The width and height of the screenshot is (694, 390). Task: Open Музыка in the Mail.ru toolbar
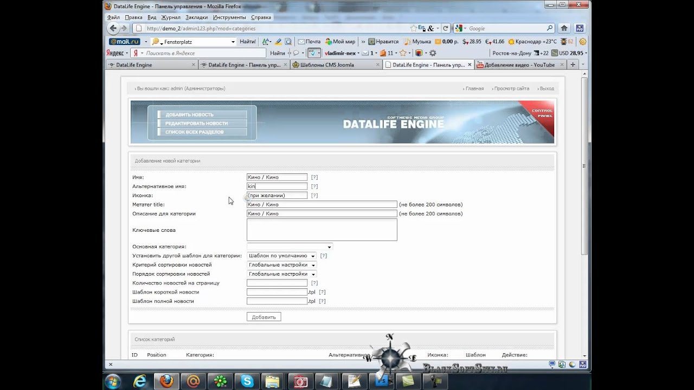coord(417,41)
